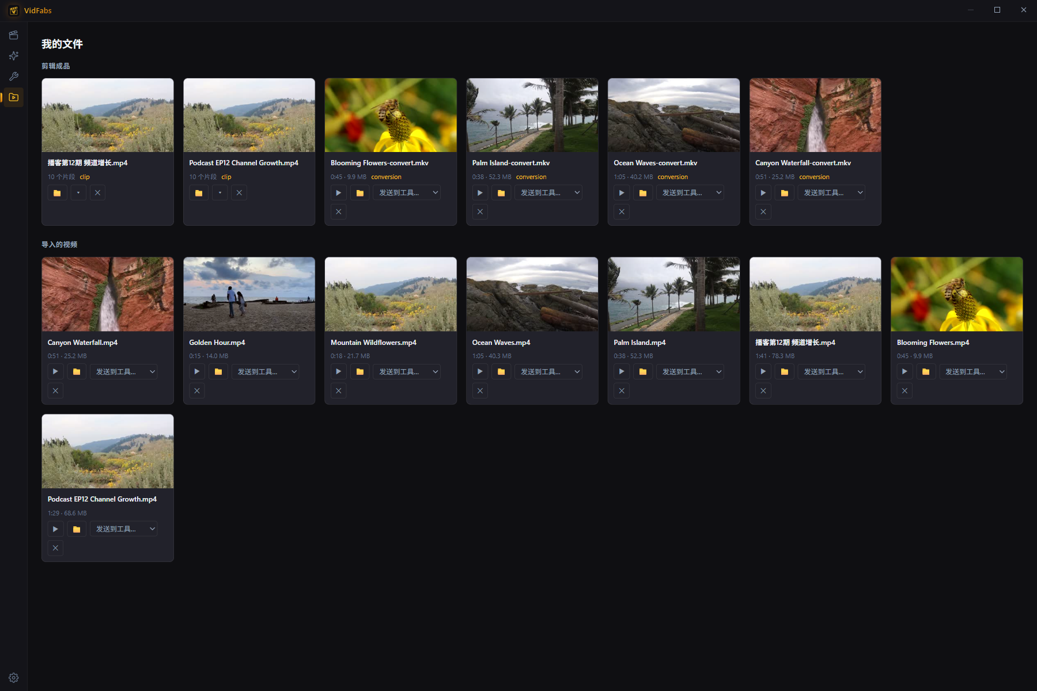Play imported Podcast EP12 Channel Growth.mp4
This screenshot has height=691, width=1037.
tap(55, 529)
